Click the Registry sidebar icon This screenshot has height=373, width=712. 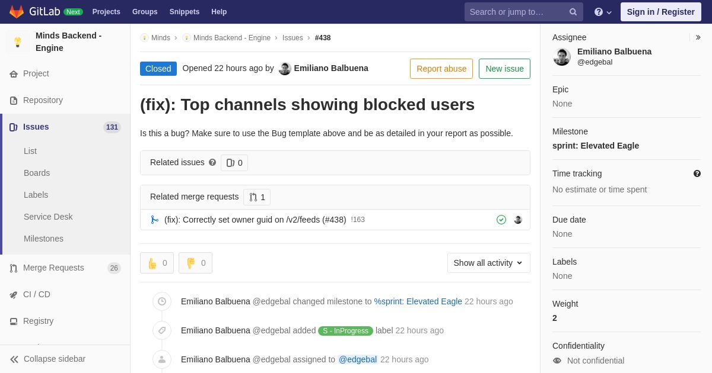pos(14,321)
